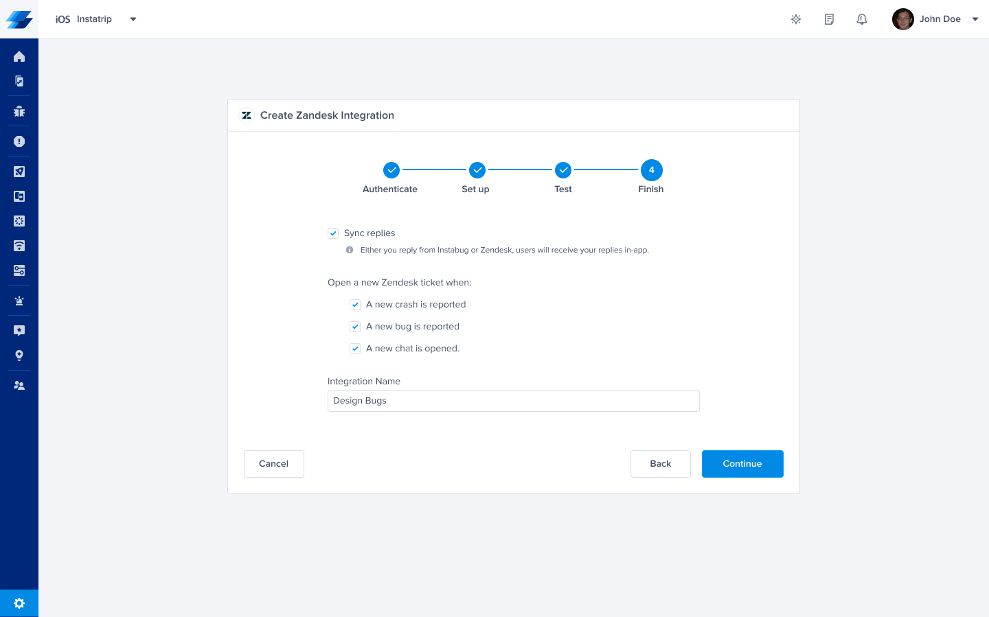This screenshot has height=617, width=989.
Task: Toggle the Sync replies checkbox
Action: pos(333,233)
